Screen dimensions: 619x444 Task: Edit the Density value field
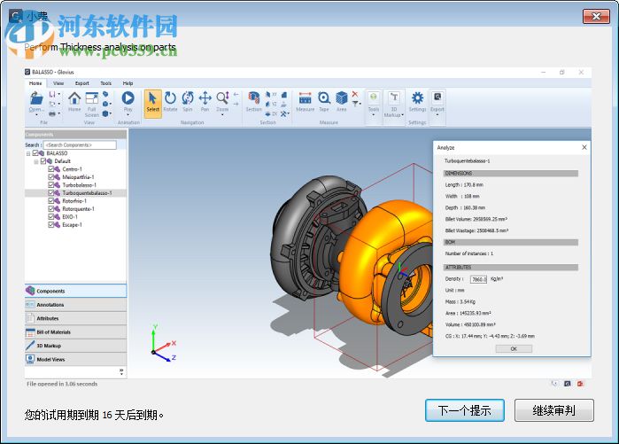point(478,279)
